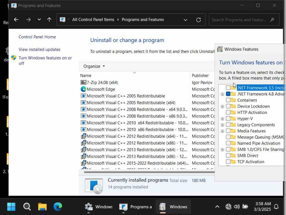Launch Microsoft Edge from taskbar
This screenshot has width=286, height=215.
tap(58, 207)
